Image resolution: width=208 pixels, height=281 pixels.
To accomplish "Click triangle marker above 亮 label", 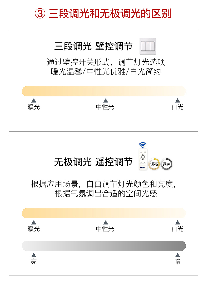I will pyautogui.click(x=34, y=255).
